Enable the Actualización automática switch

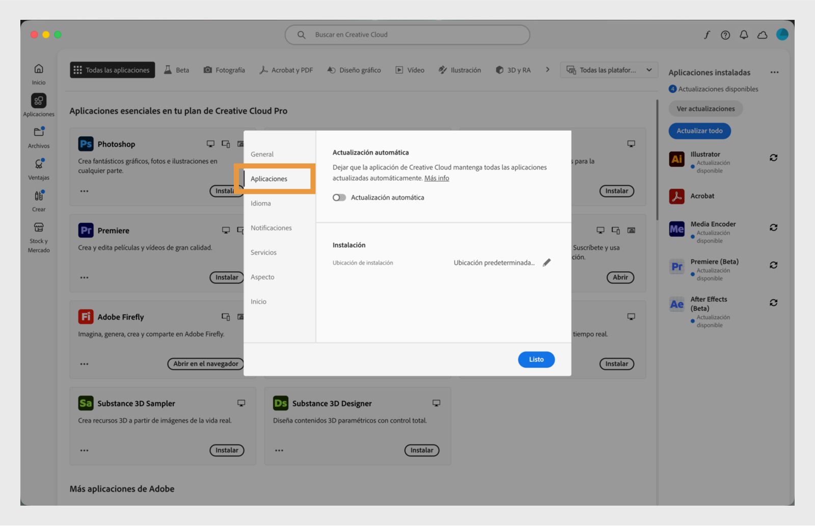pyautogui.click(x=339, y=197)
